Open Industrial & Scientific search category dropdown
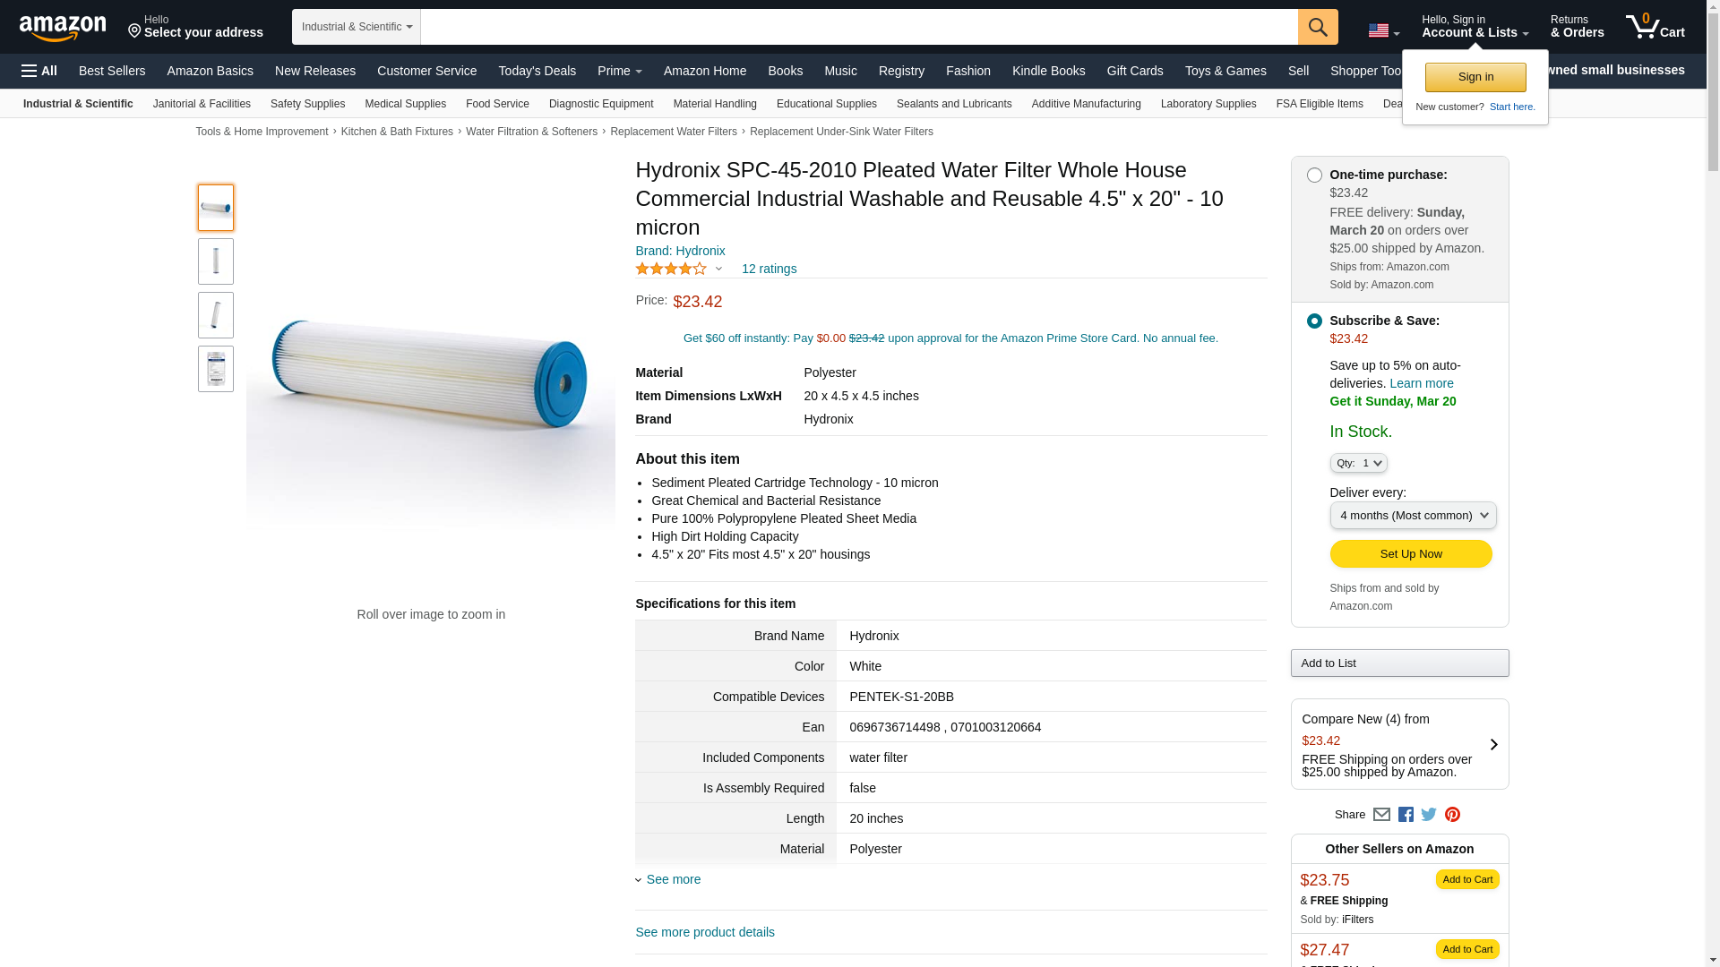This screenshot has width=1720, height=967. click(357, 27)
